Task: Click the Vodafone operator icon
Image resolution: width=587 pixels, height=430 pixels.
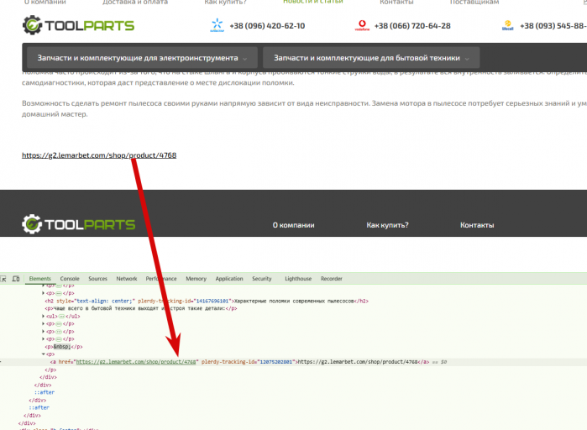Action: click(x=362, y=25)
